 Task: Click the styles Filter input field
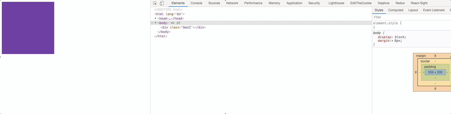click(x=411, y=17)
